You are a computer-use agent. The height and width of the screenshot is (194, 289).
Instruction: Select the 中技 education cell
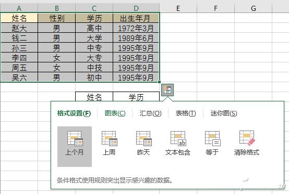(x=94, y=68)
